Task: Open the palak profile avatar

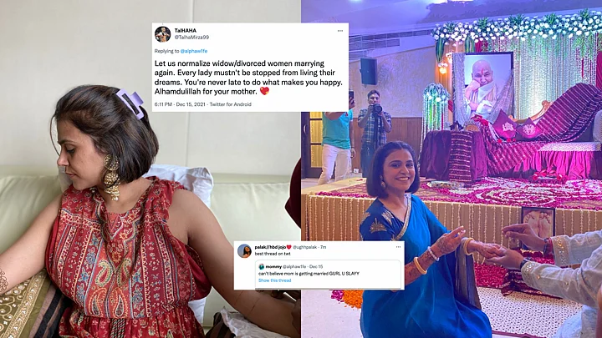Action: tap(244, 251)
